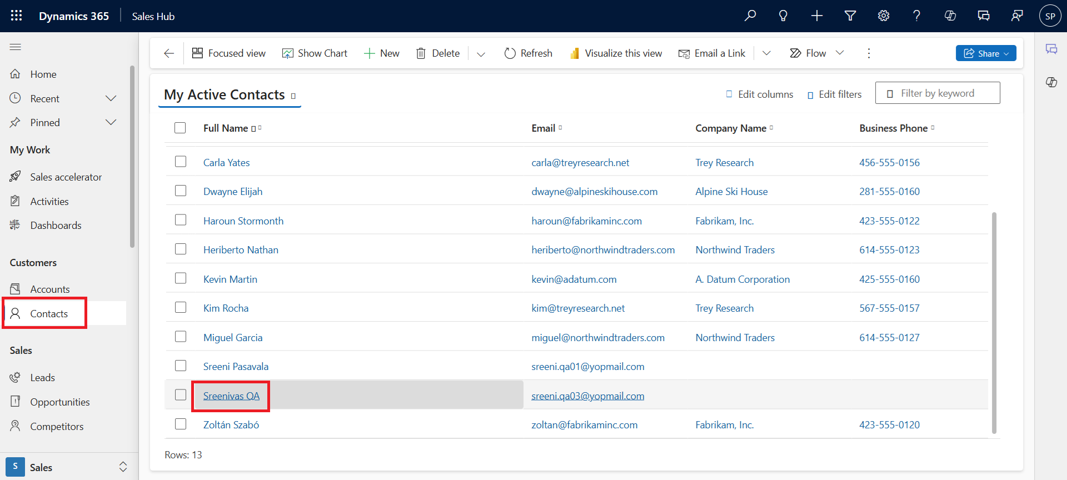This screenshot has width=1067, height=480.
Task: Go to Opportunities in the sidebar
Action: pos(60,402)
